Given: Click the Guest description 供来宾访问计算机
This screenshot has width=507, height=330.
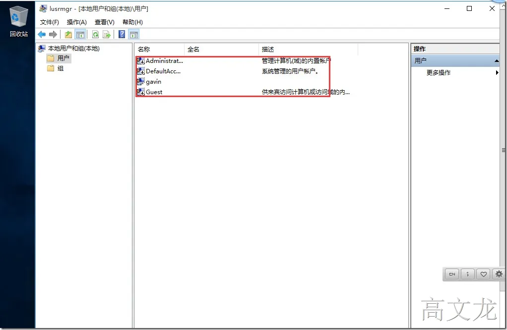Looking at the screenshot, I should tap(306, 92).
